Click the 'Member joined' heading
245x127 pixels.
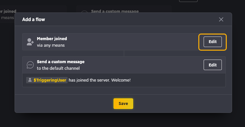pos(52,38)
